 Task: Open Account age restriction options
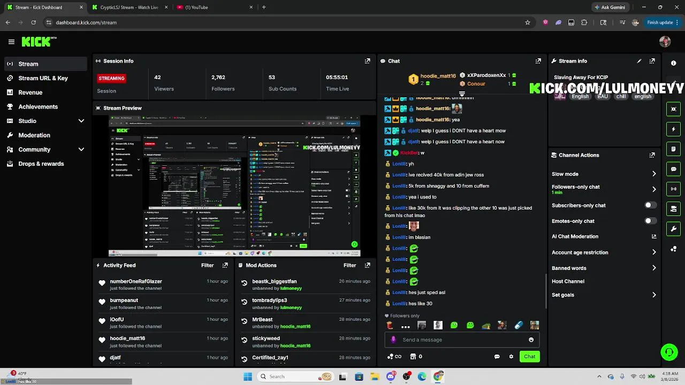click(x=654, y=252)
